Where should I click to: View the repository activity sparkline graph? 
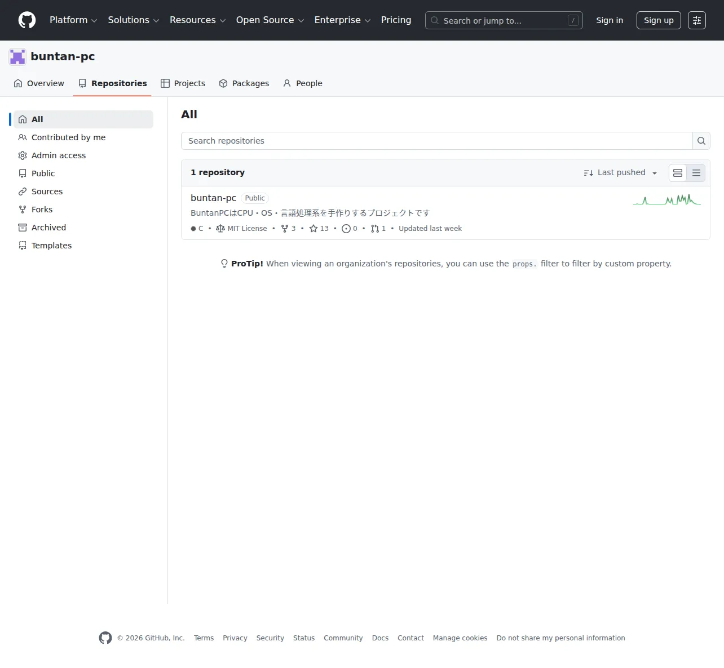[x=667, y=199]
